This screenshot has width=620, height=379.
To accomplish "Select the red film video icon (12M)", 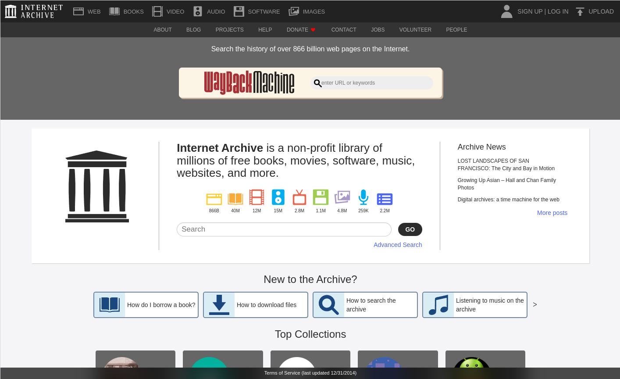I will 257,197.
